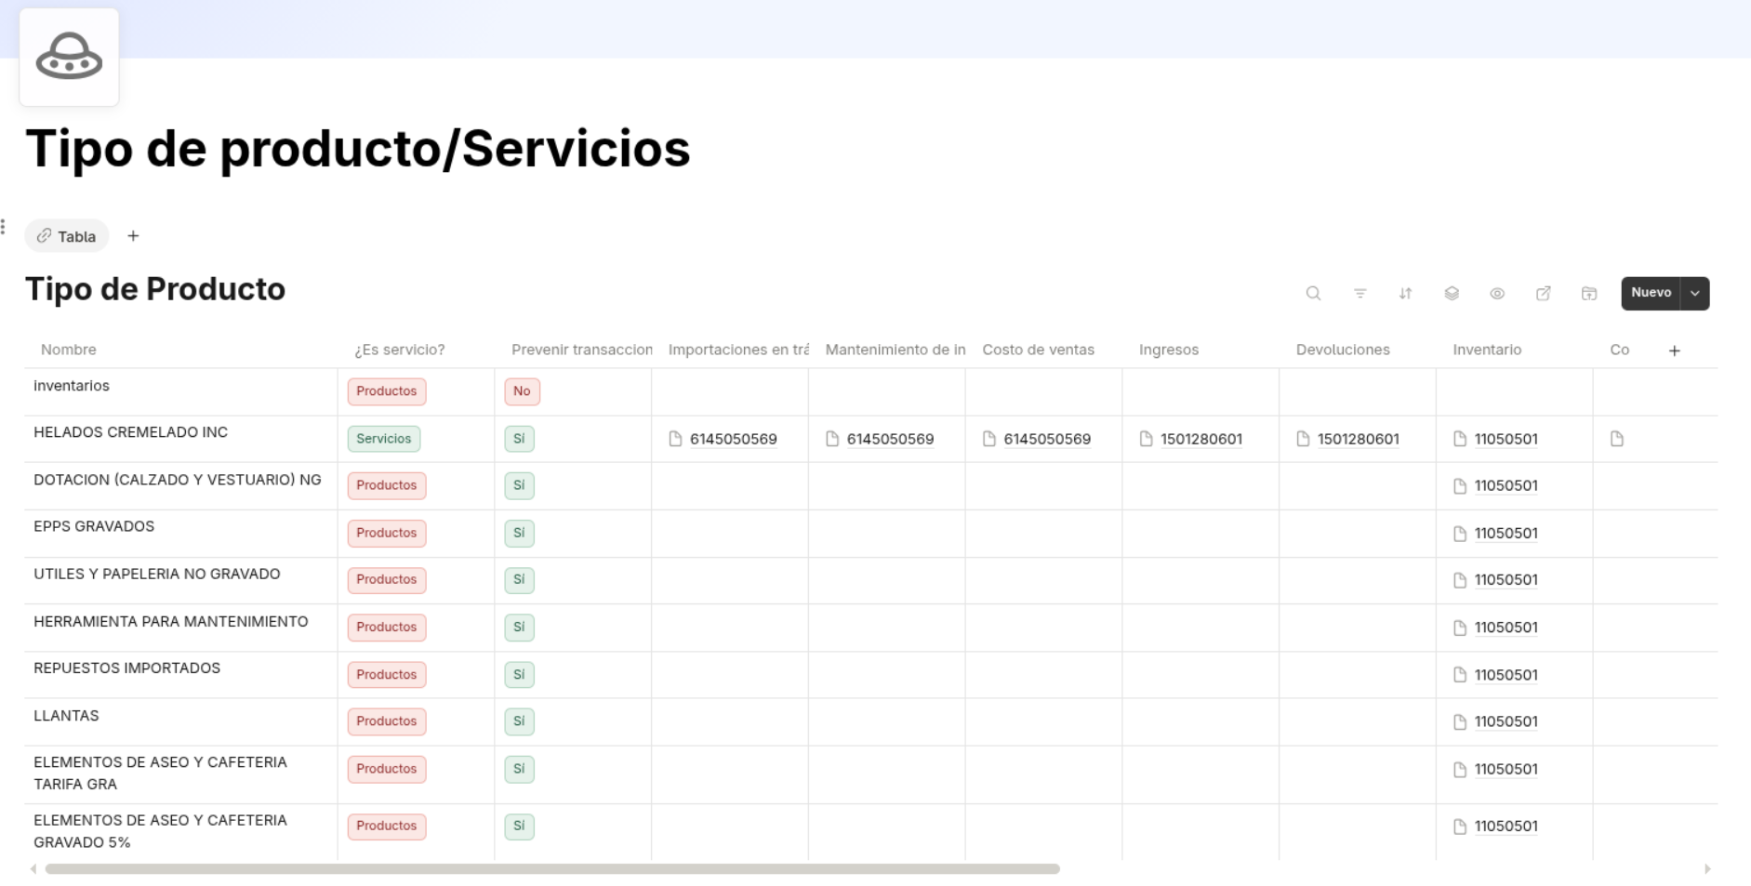Click the Importaciones en trá column header
Screen dimensions: 1751x886
(x=738, y=350)
